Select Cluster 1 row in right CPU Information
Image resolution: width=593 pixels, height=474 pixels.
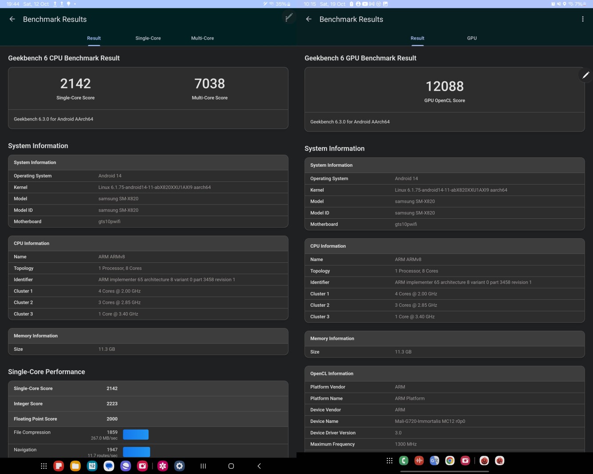coord(445,294)
